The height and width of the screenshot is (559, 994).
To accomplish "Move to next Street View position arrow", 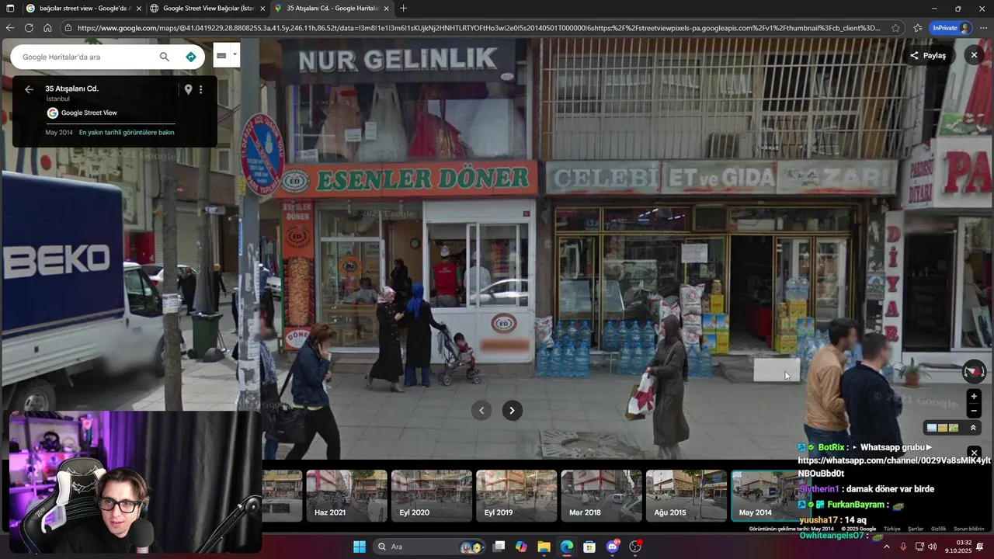I will 512,411.
